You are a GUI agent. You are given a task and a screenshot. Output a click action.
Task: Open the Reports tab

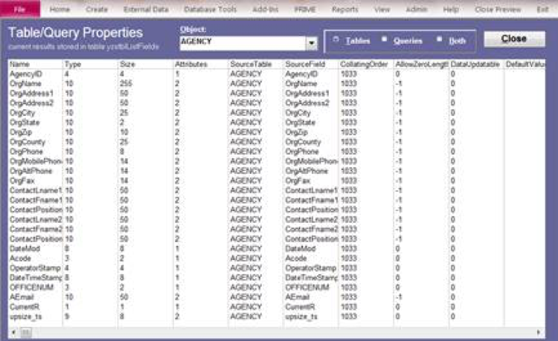[344, 10]
